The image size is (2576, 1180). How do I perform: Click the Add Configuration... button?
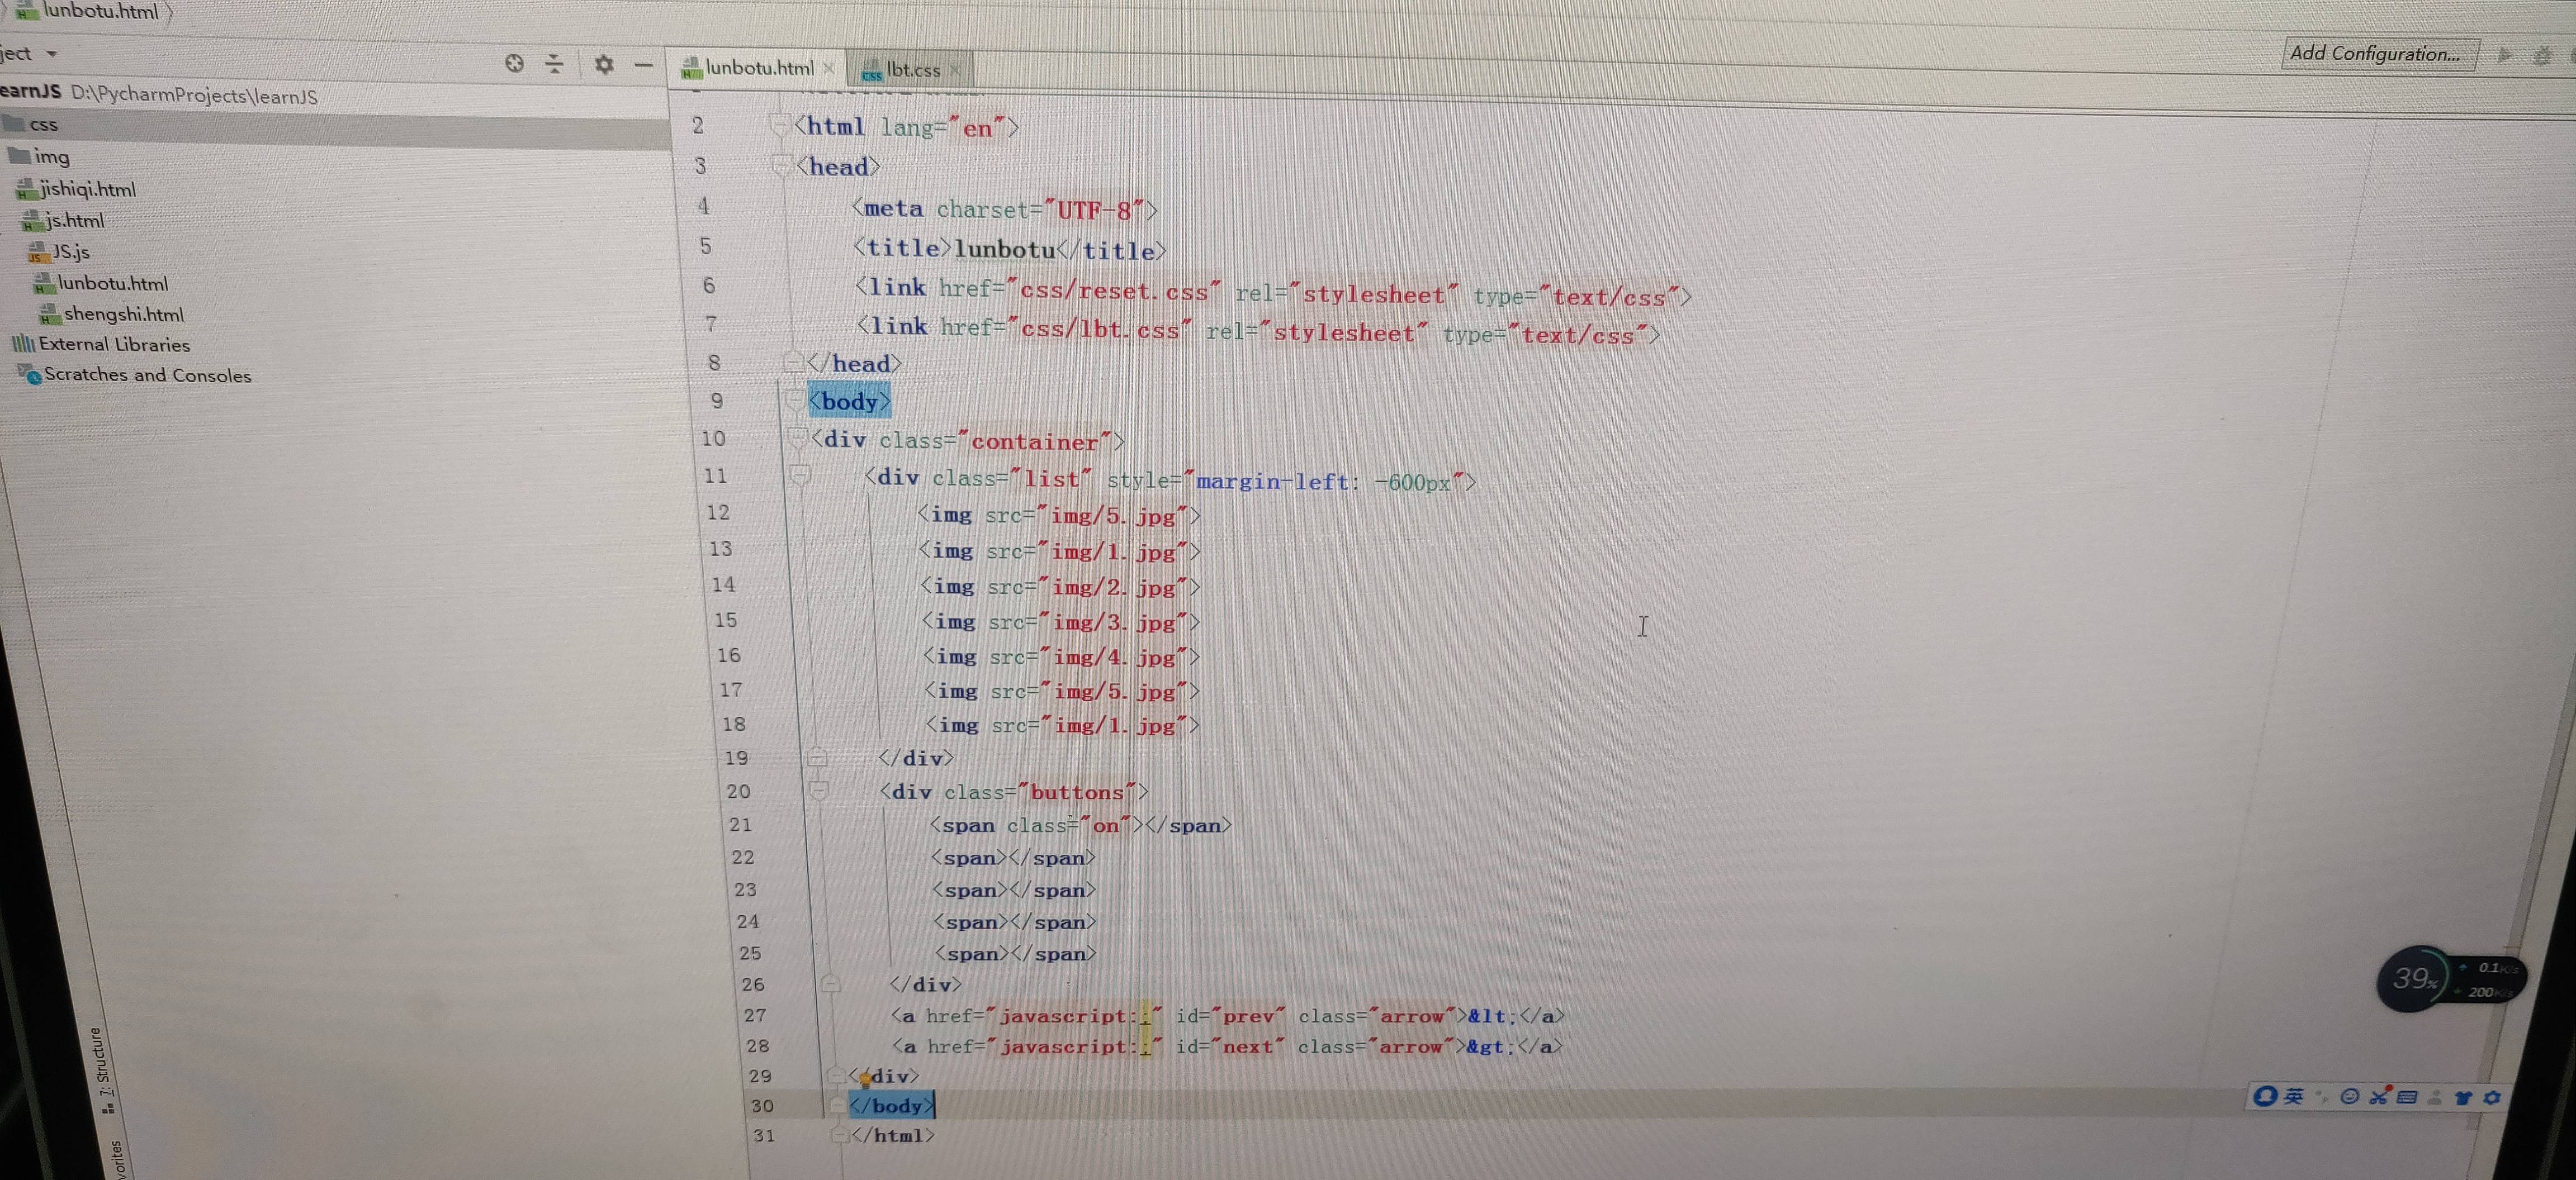tap(2376, 54)
